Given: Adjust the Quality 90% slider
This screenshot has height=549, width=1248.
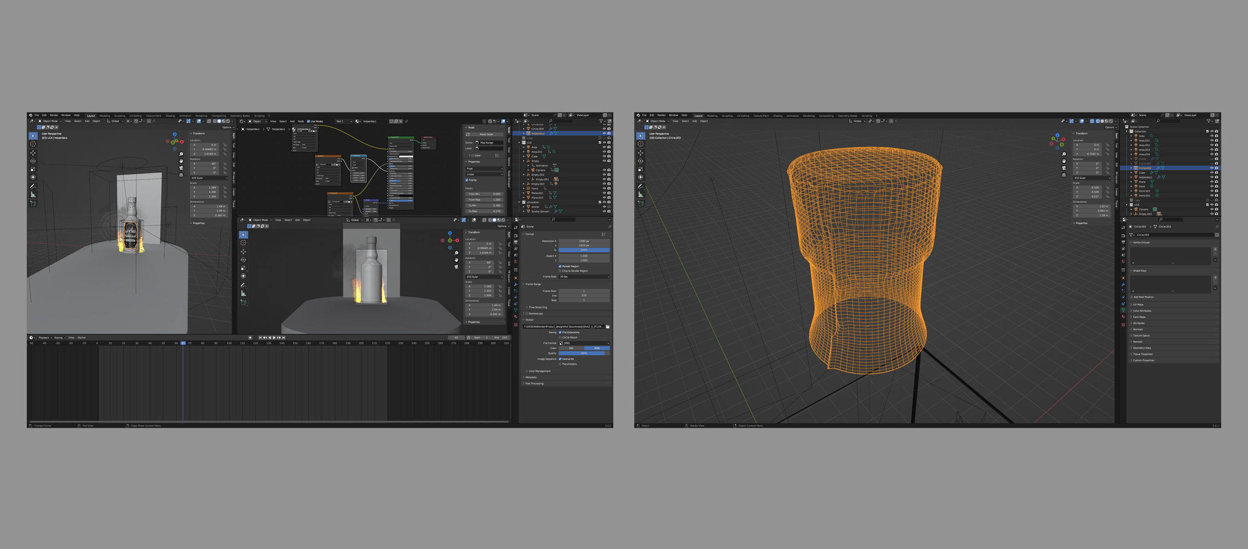Looking at the screenshot, I should 584,353.
